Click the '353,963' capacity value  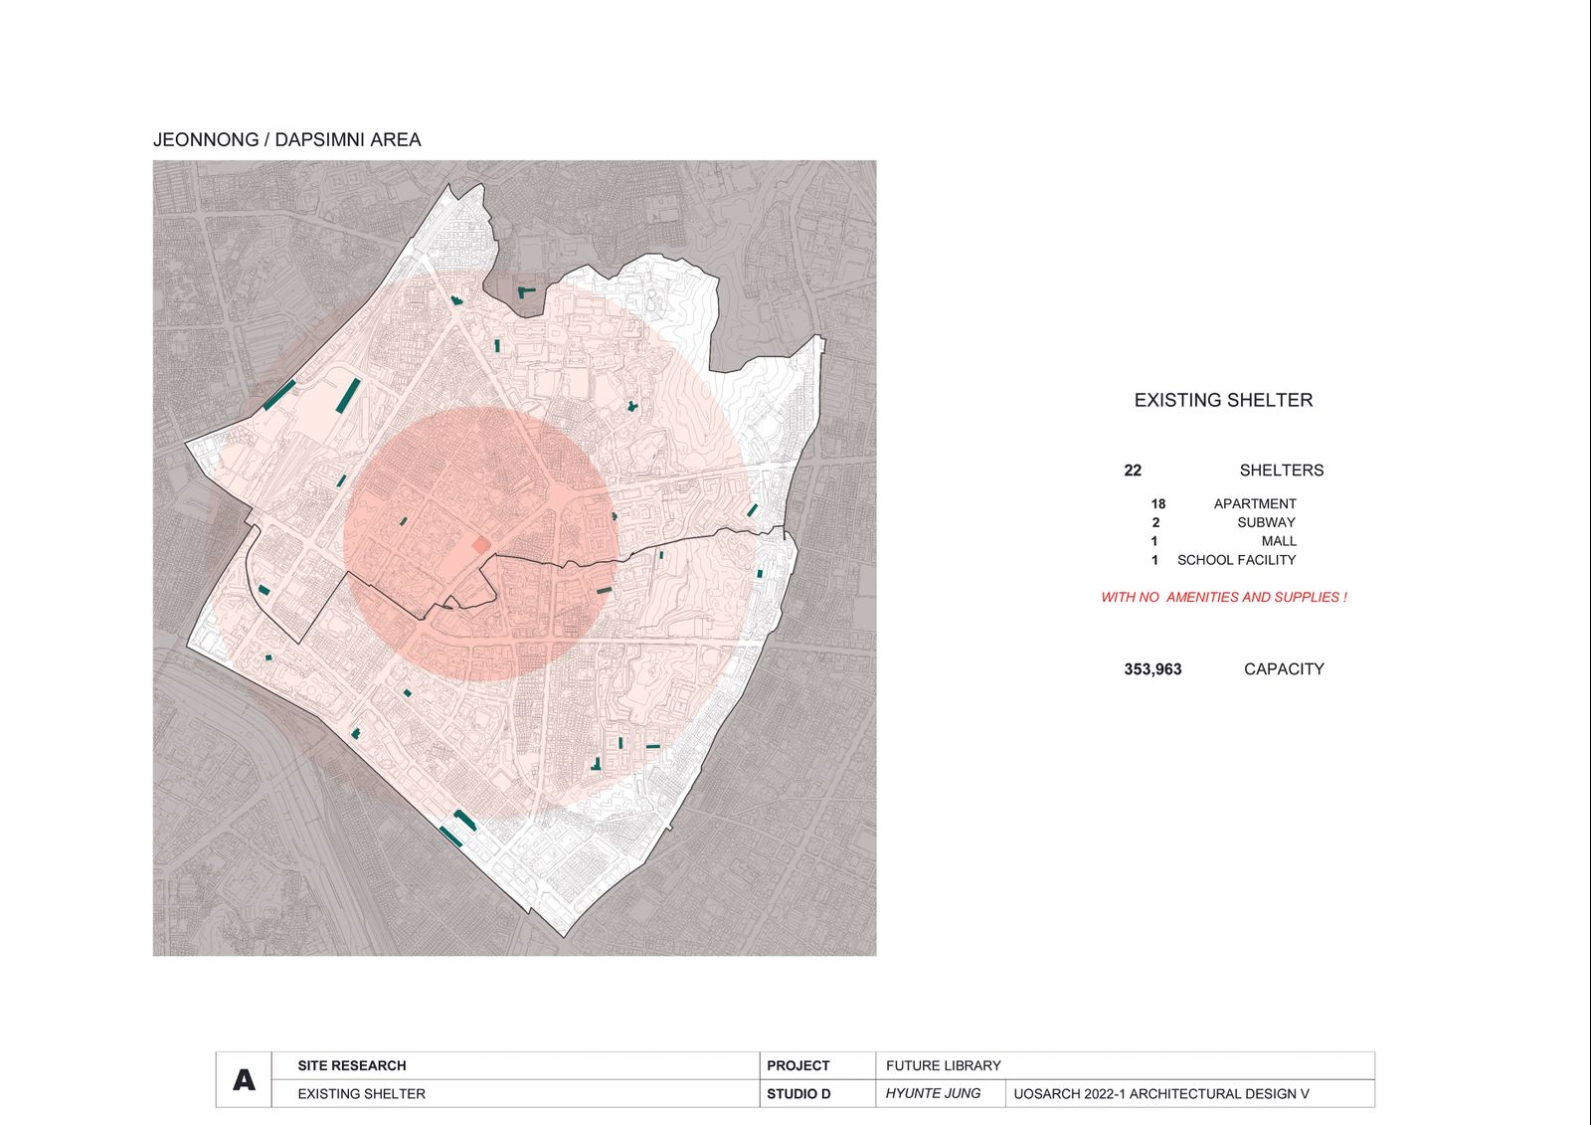click(x=1153, y=669)
